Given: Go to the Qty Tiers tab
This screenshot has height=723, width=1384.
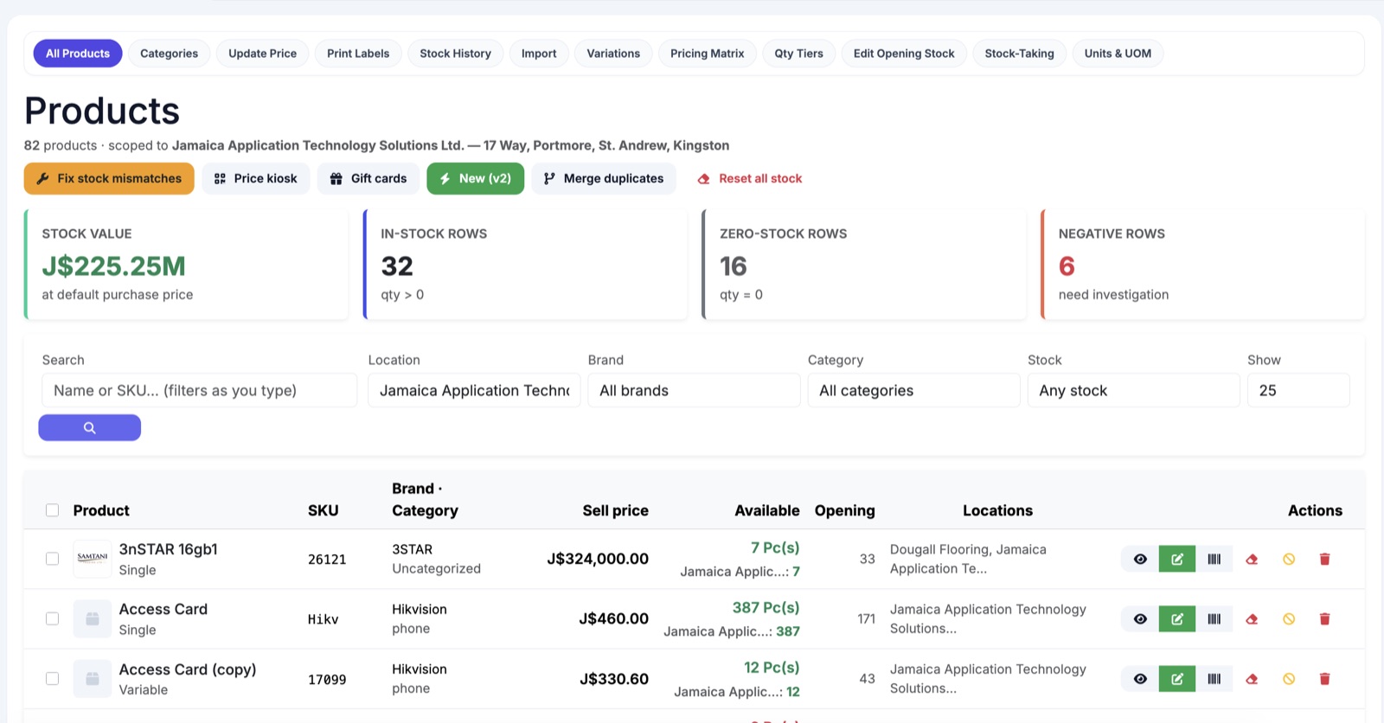Looking at the screenshot, I should click(798, 54).
